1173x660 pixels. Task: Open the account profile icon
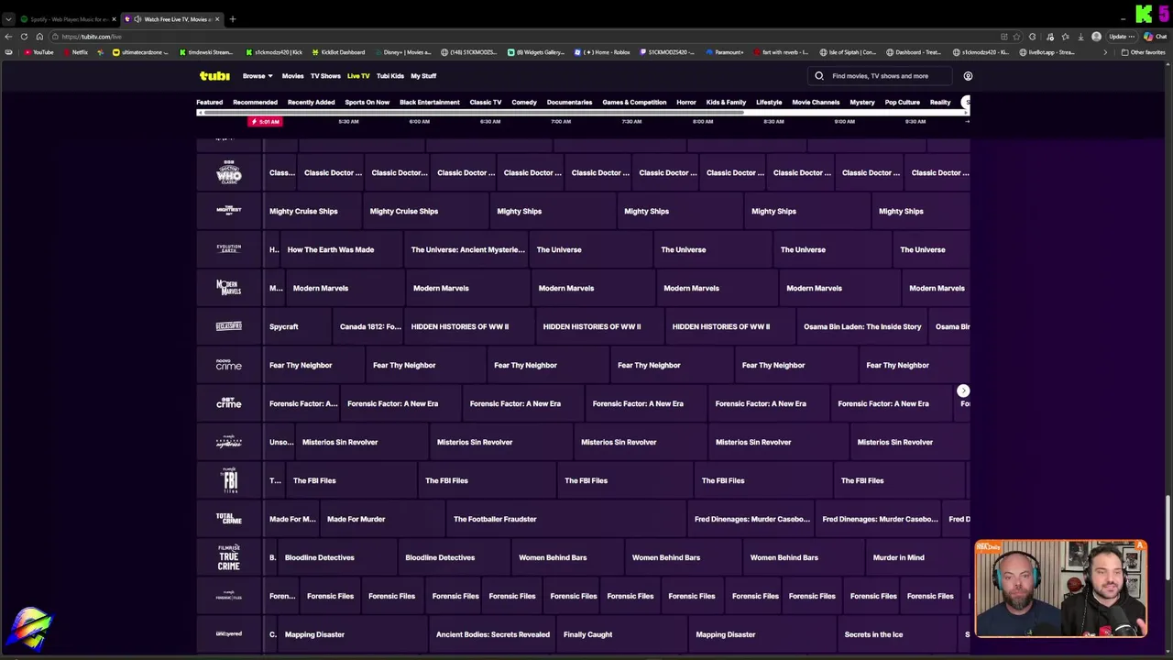[968, 76]
